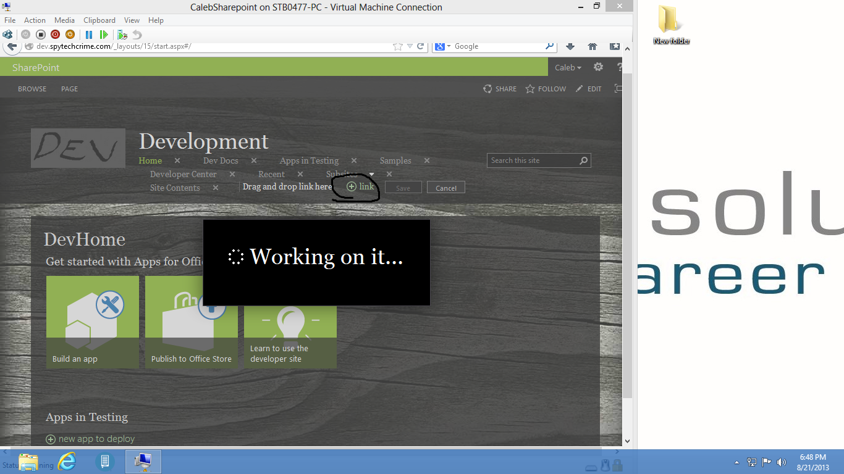Image resolution: width=844 pixels, height=474 pixels.
Task: Open the New folder desktop icon
Action: pos(672,25)
